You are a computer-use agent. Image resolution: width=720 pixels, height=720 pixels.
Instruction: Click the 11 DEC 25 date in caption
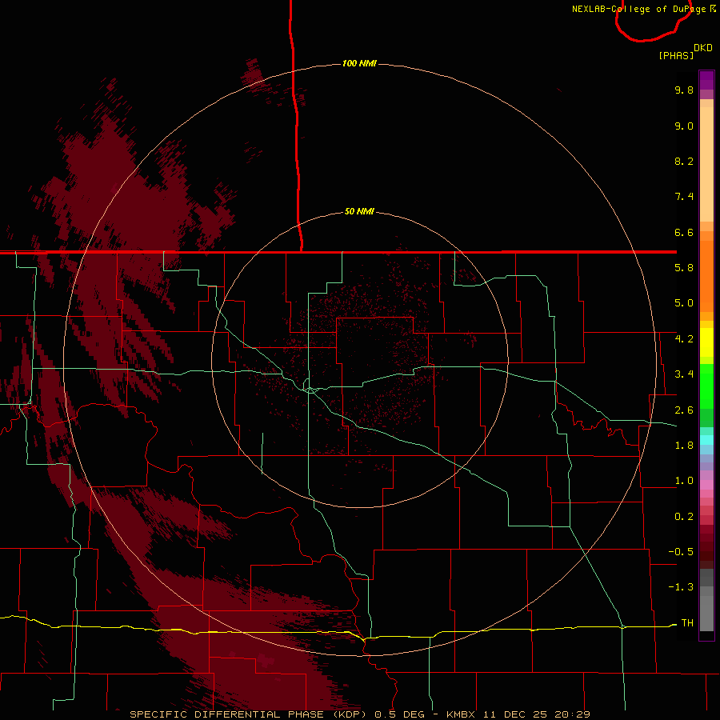pyautogui.click(x=516, y=714)
